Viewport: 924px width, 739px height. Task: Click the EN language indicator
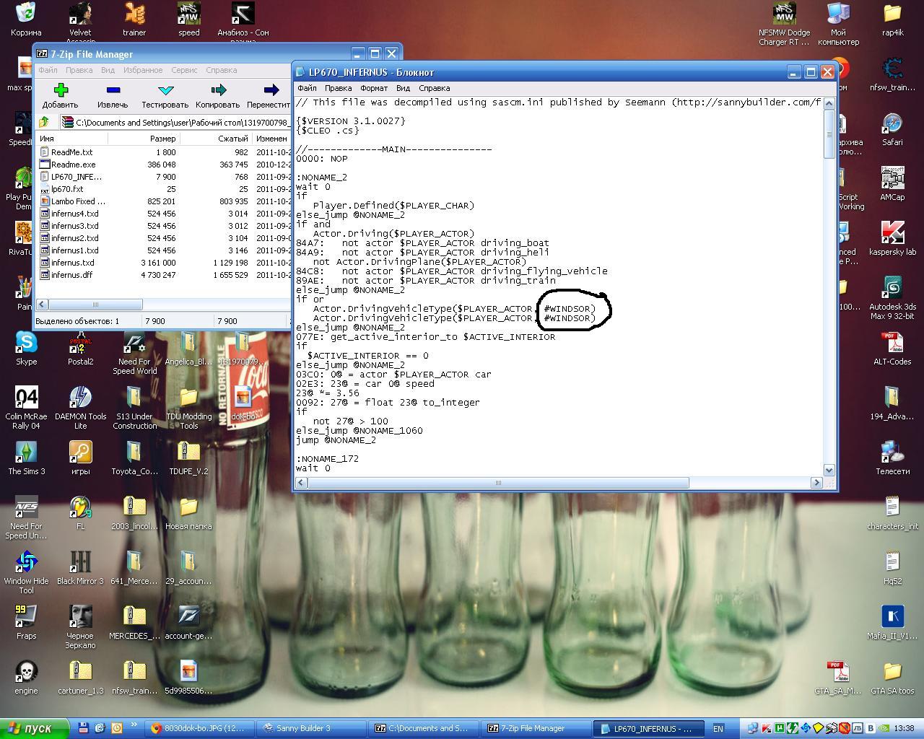[718, 729]
